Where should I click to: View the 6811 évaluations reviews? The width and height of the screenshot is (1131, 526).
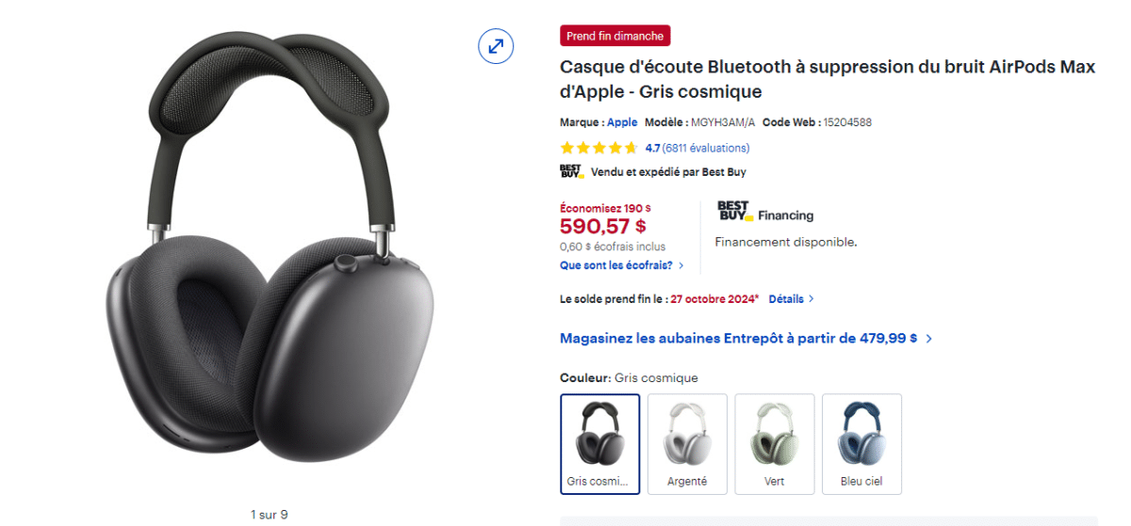click(706, 148)
